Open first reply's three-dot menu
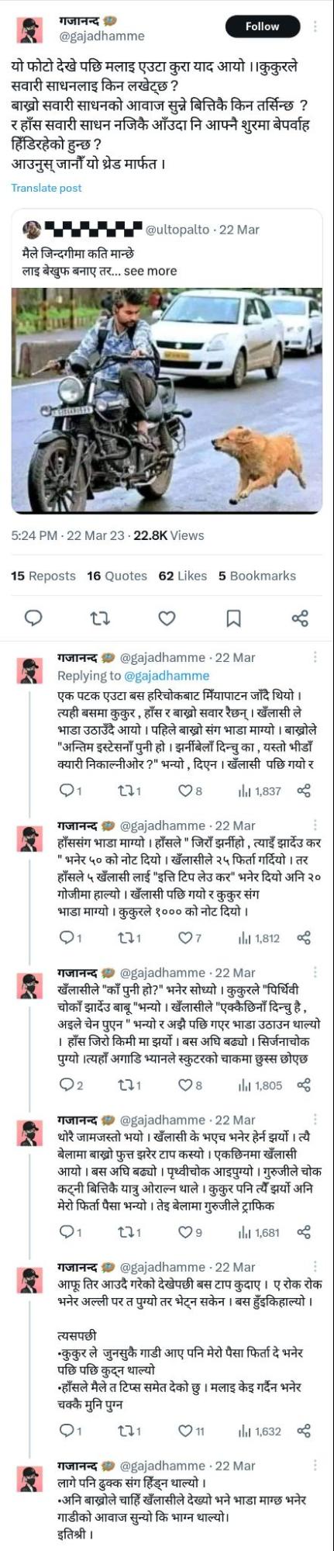The image size is (334, 1551). (315, 657)
